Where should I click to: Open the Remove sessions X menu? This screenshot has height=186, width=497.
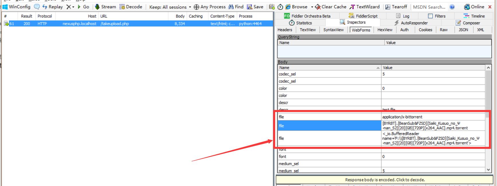point(70,7)
